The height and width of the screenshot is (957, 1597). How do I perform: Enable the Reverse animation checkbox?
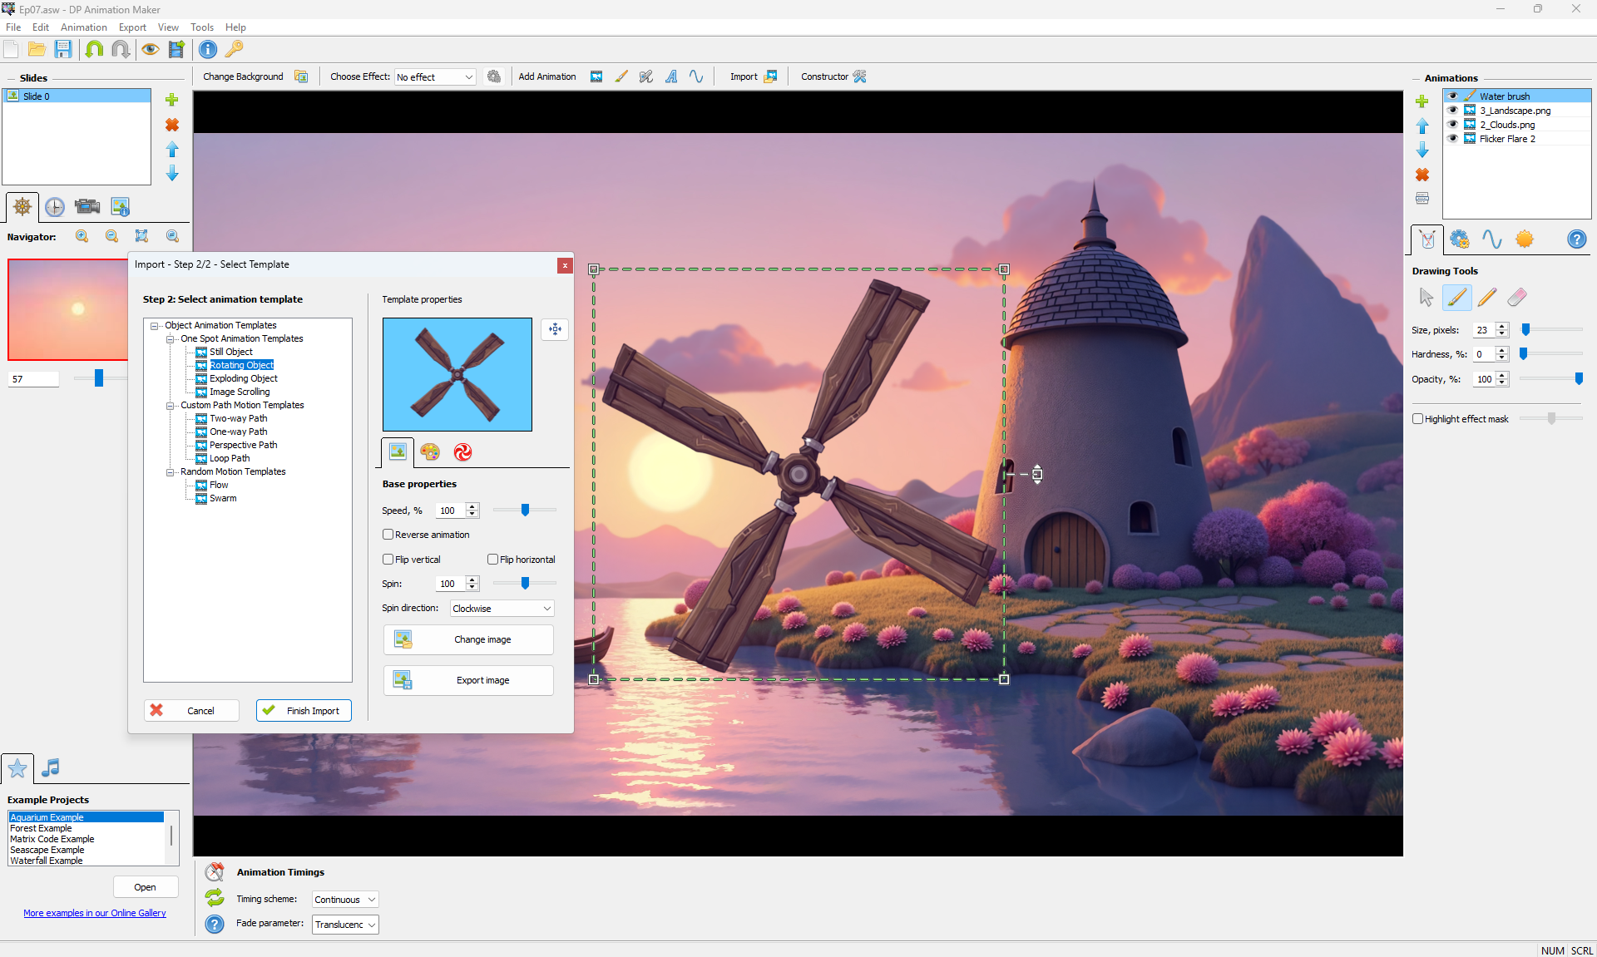[388, 535]
